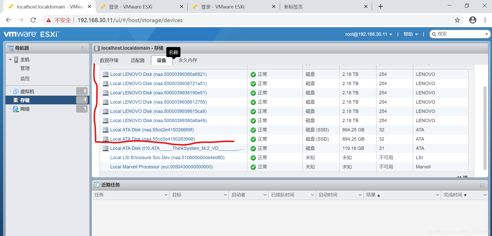Close the first localhost.localdomain browser tab

click(89, 7)
